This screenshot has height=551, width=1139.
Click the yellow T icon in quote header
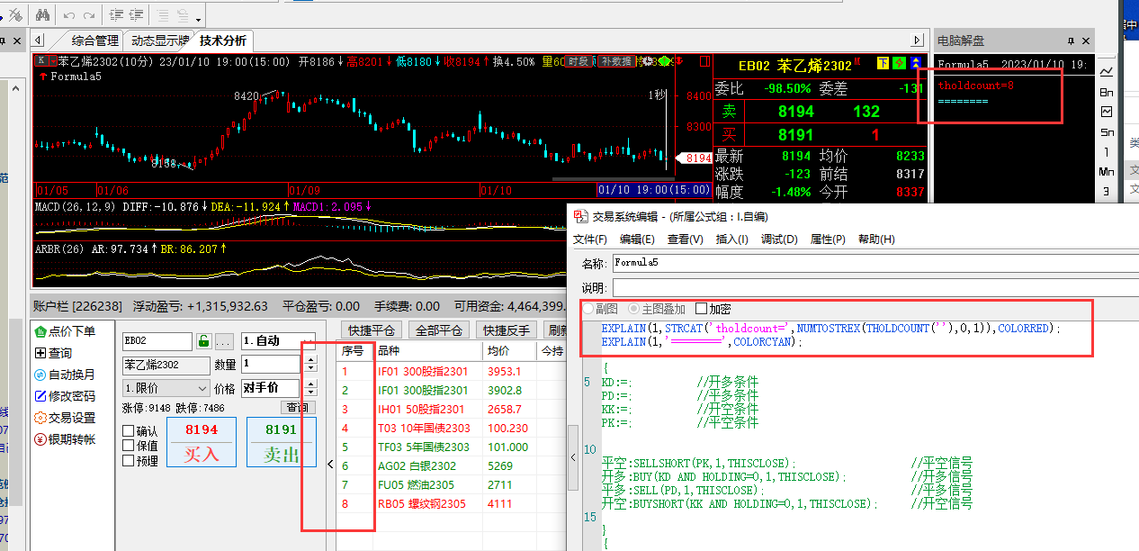pyautogui.click(x=883, y=63)
